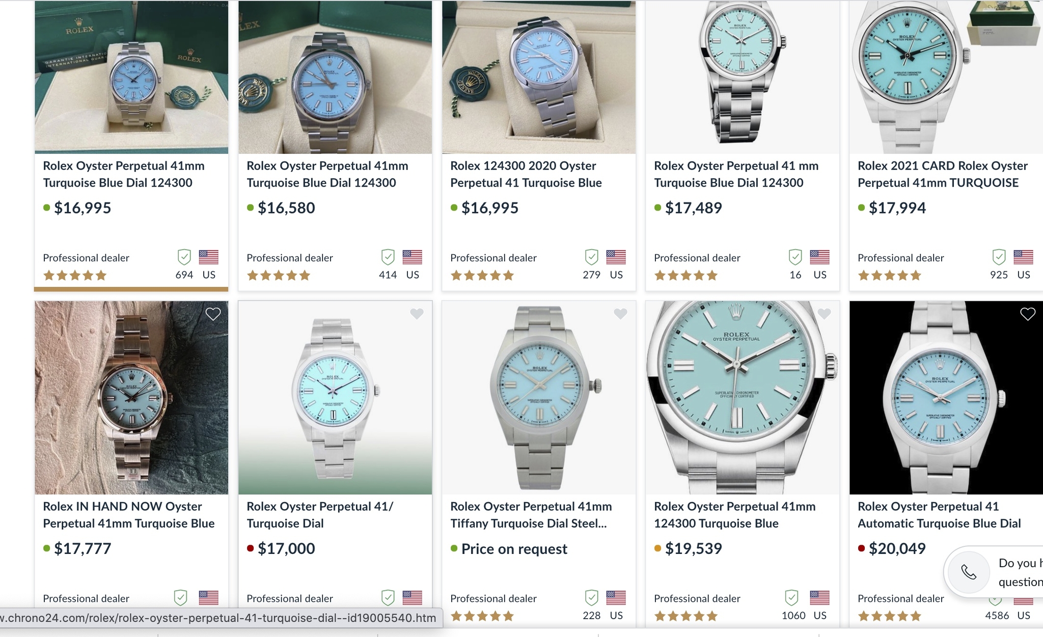Toggle favorite heart on $19,539 watch

824,314
